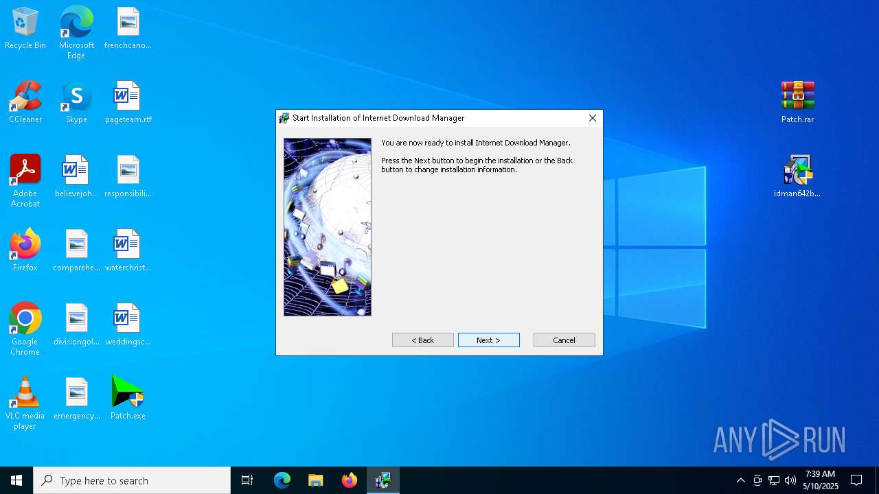Viewport: 879px width, 494px height.
Task: Open Microsoft Edge desktop shortcut
Action: point(76,32)
